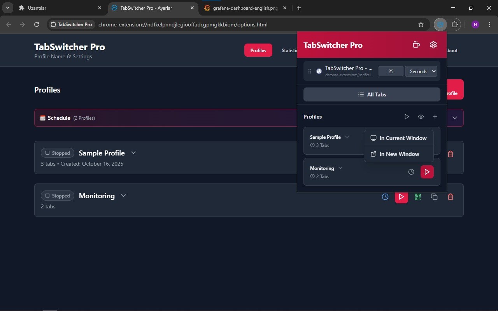Switch to the grafana-dashboard-english.png tab
Screen dimensions: 498x311
click(x=245, y=8)
